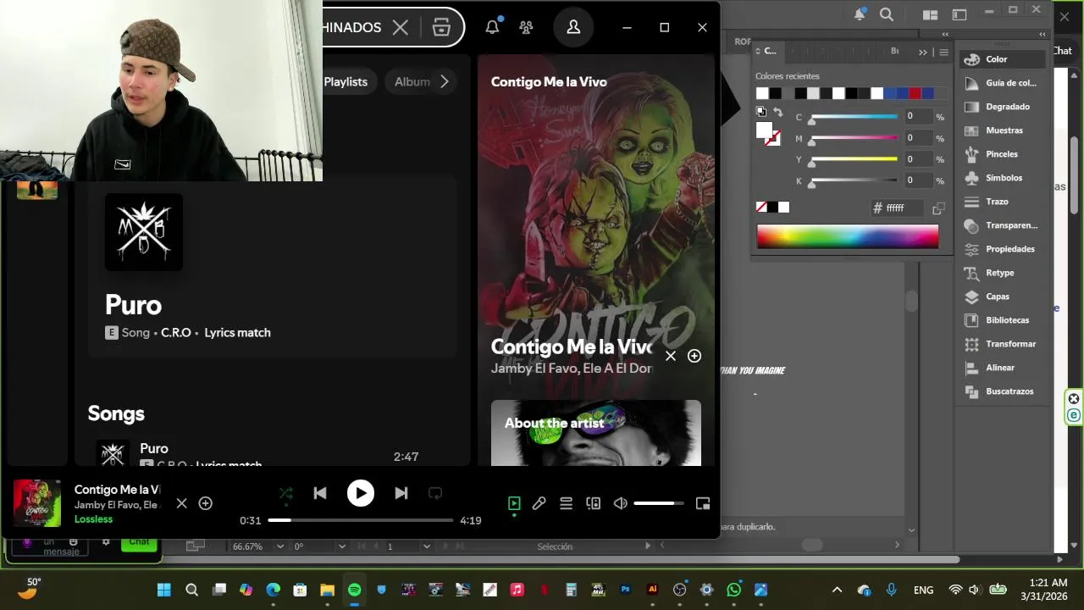1084x610 pixels.
Task: Show more filter chips with right chevron
Action: tap(444, 81)
